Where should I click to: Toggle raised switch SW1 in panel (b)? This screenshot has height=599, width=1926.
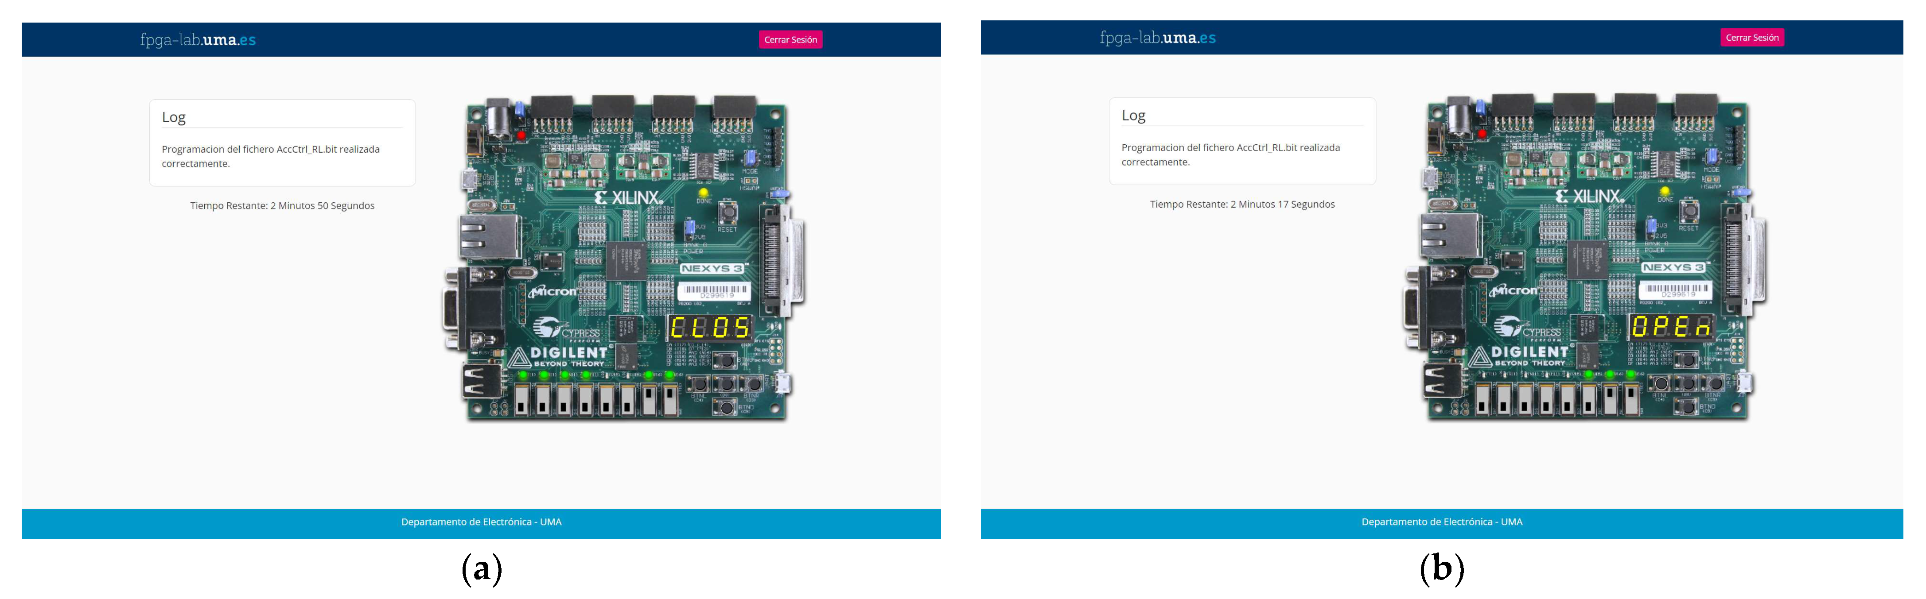point(1611,400)
